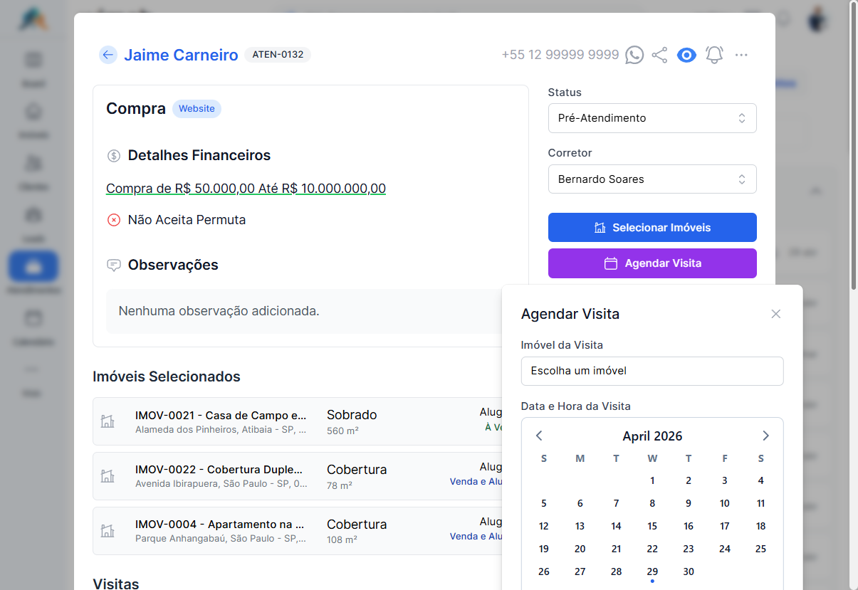
Task: Open IMOV-0004 Apartamento row
Action: 303,531
